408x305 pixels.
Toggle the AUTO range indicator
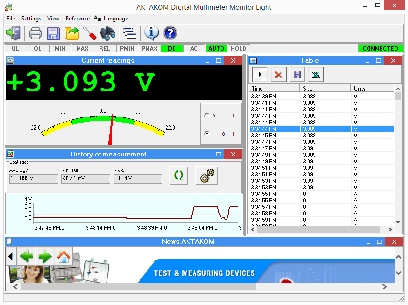[x=216, y=49]
